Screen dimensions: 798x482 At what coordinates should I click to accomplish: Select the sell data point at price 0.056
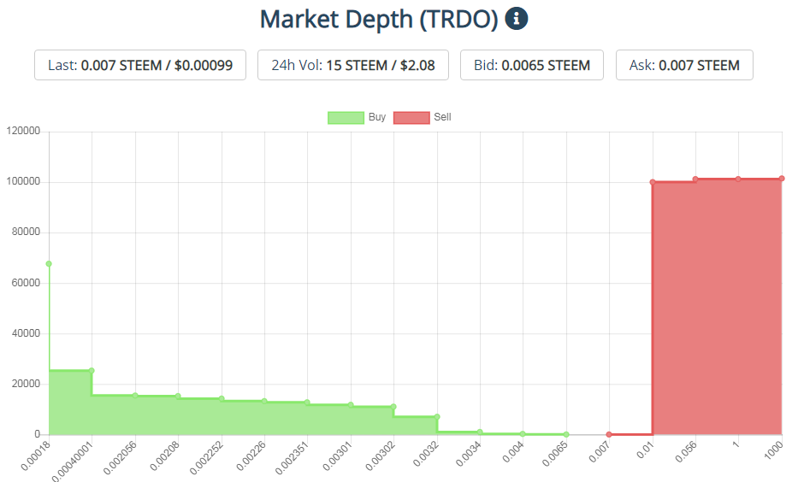(695, 179)
